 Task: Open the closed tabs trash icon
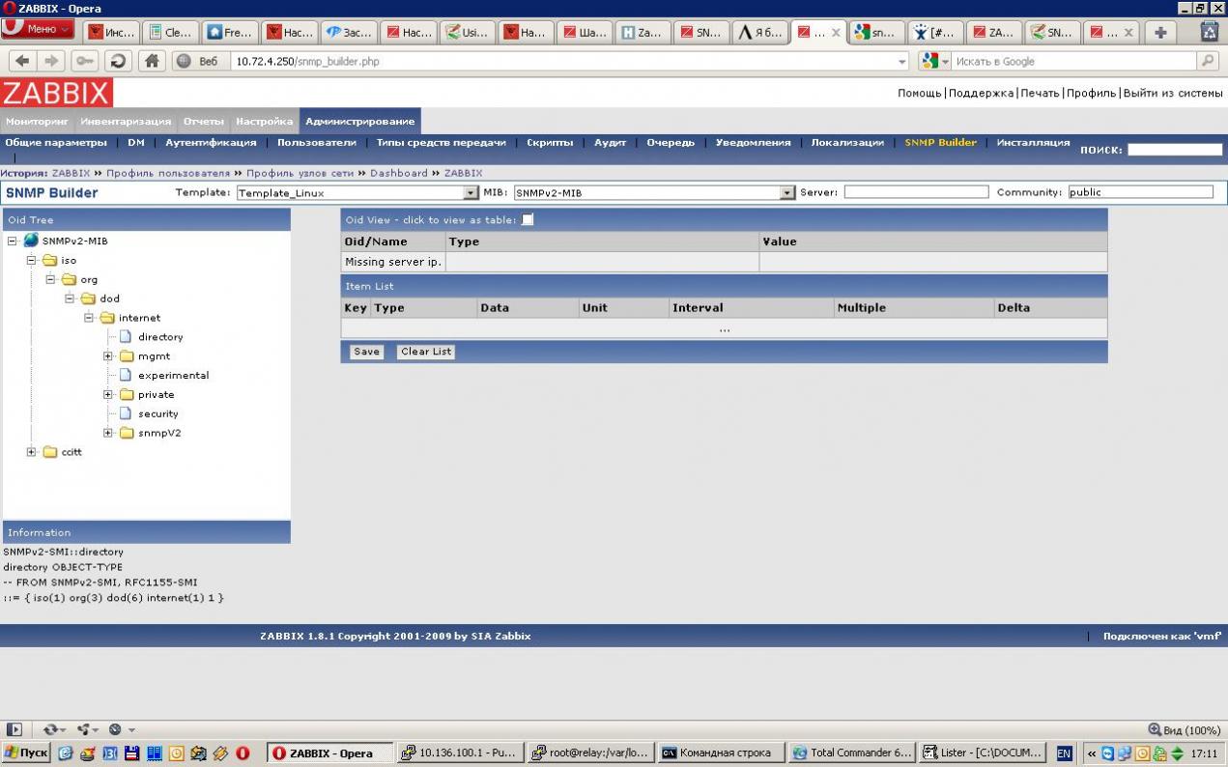click(x=1209, y=32)
